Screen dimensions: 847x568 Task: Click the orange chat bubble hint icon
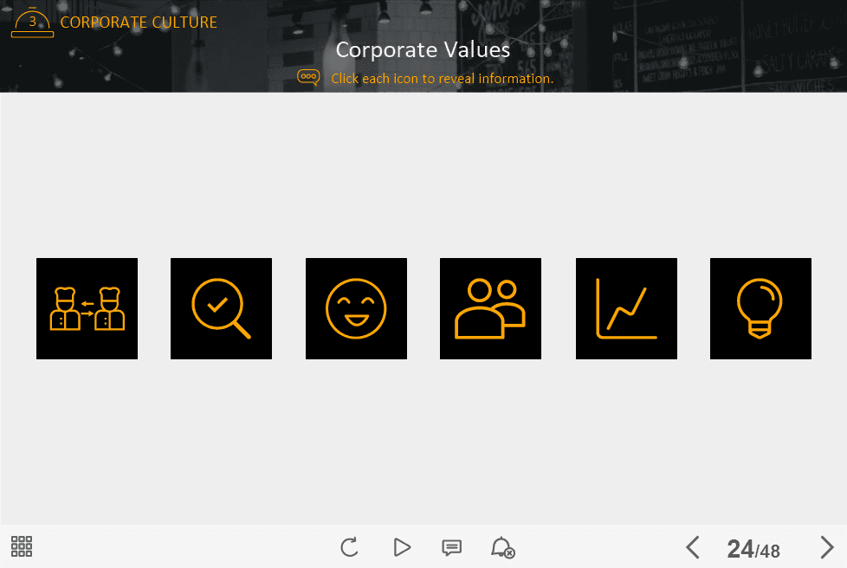tap(308, 77)
